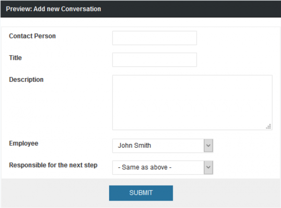Click the 'Preview: Add new Conversation' header

coord(53,9)
